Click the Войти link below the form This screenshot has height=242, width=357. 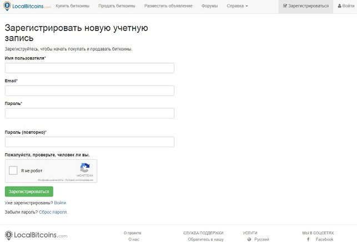60,203
